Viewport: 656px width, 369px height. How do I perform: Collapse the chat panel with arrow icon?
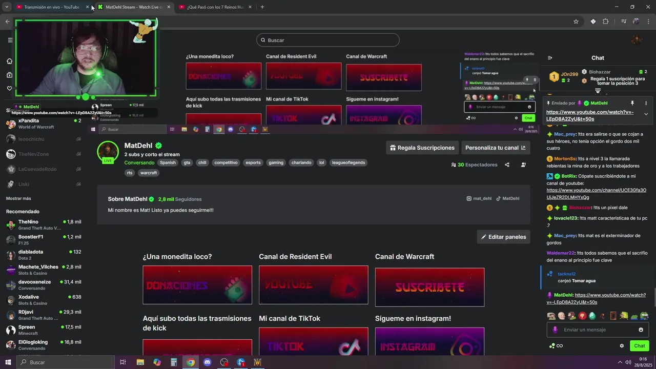(550, 58)
